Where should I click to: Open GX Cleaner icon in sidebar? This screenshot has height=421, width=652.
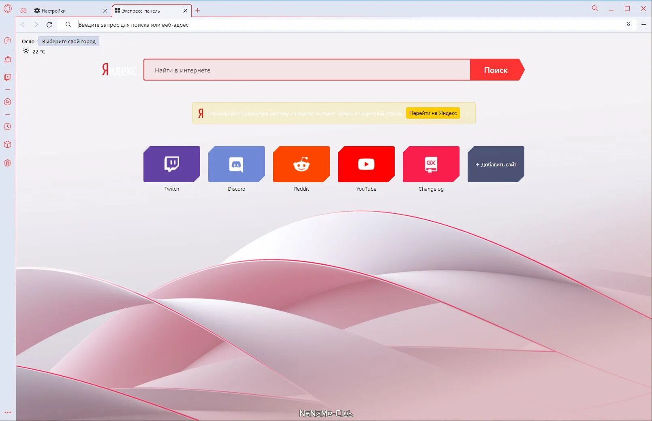[x=8, y=59]
